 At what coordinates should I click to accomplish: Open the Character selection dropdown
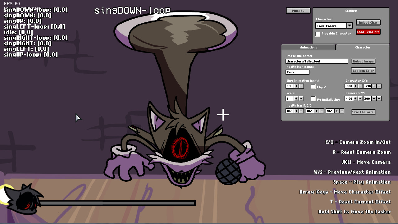point(349,25)
